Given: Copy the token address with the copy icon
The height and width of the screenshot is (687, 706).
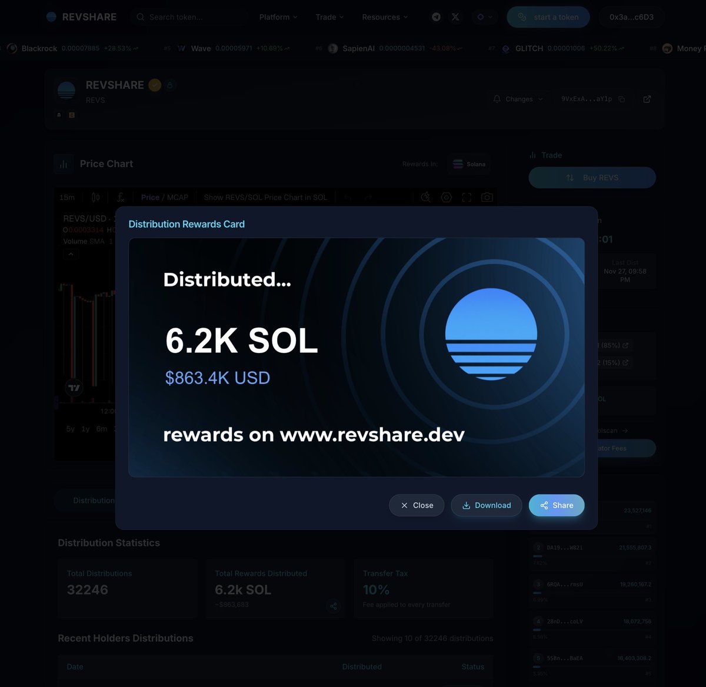Looking at the screenshot, I should [622, 99].
